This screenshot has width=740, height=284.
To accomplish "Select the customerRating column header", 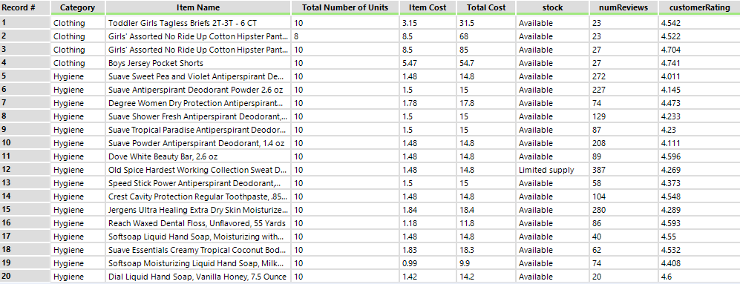I will (x=699, y=7).
